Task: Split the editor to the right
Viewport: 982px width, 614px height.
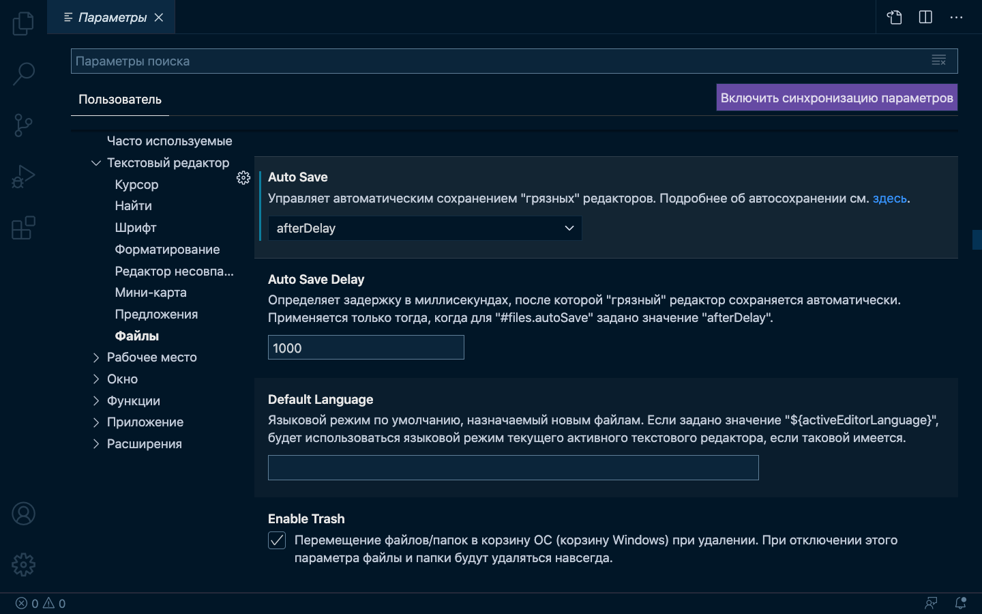Action: tap(925, 17)
